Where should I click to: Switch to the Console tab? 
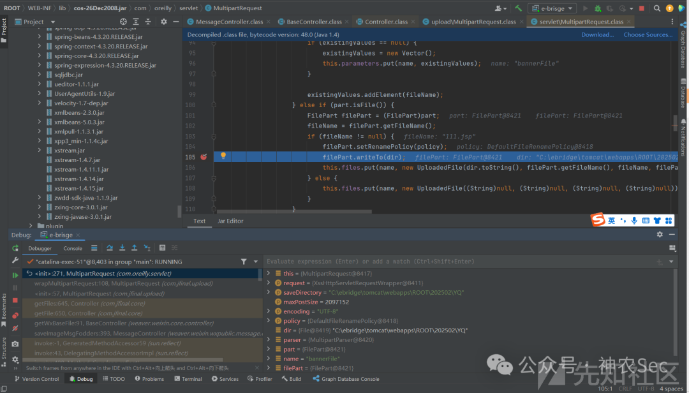click(72, 248)
